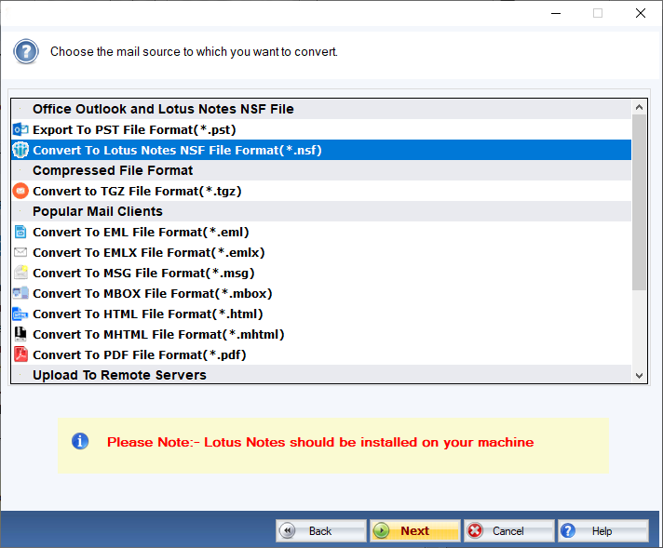Select Convert To HTML File Format(*.html)

point(321,314)
